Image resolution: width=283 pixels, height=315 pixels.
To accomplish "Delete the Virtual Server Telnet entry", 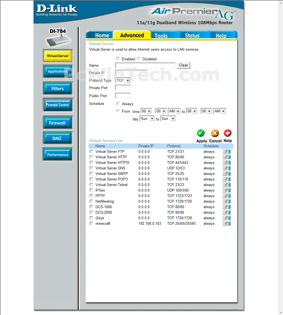I will [229, 185].
